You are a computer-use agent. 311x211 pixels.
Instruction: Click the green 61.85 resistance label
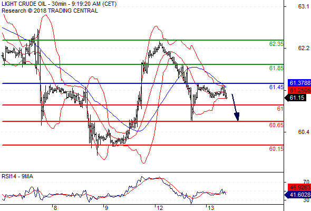coord(276,68)
